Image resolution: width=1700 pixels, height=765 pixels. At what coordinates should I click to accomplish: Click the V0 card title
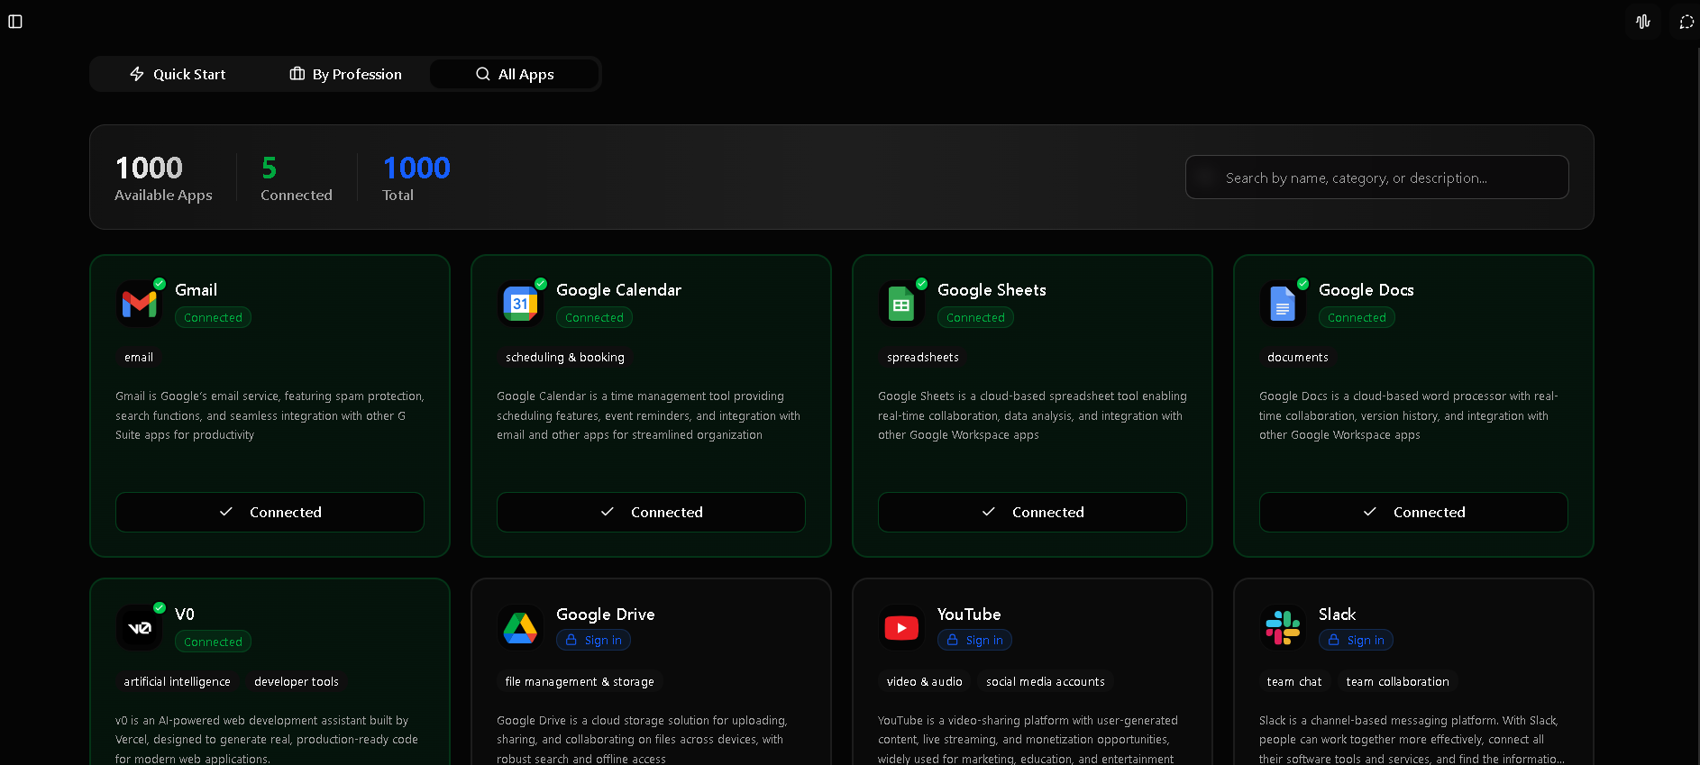point(185,615)
